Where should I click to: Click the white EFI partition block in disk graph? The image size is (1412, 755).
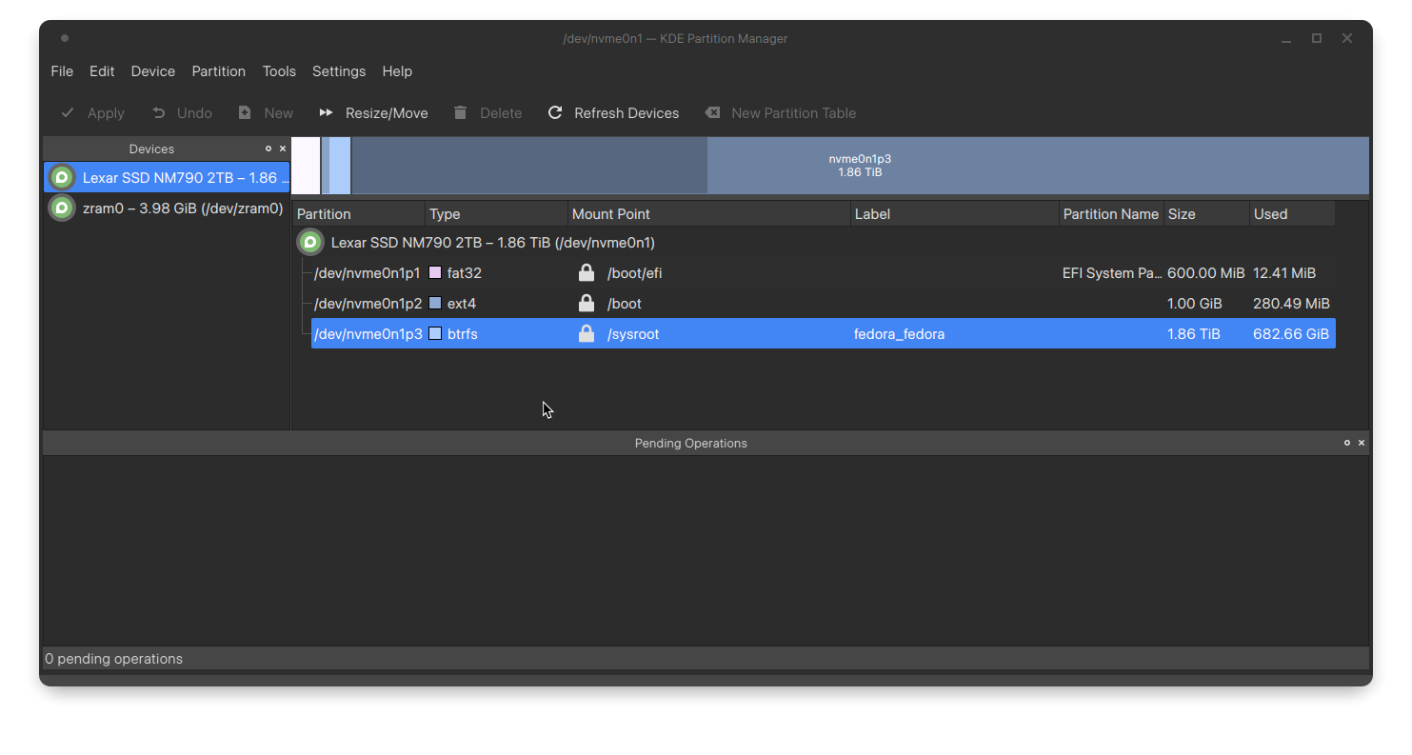click(x=306, y=166)
